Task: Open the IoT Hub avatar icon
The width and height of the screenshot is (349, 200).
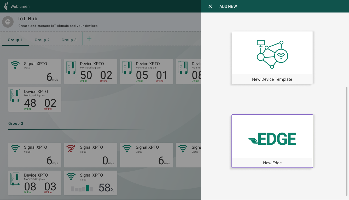Action: (8, 22)
